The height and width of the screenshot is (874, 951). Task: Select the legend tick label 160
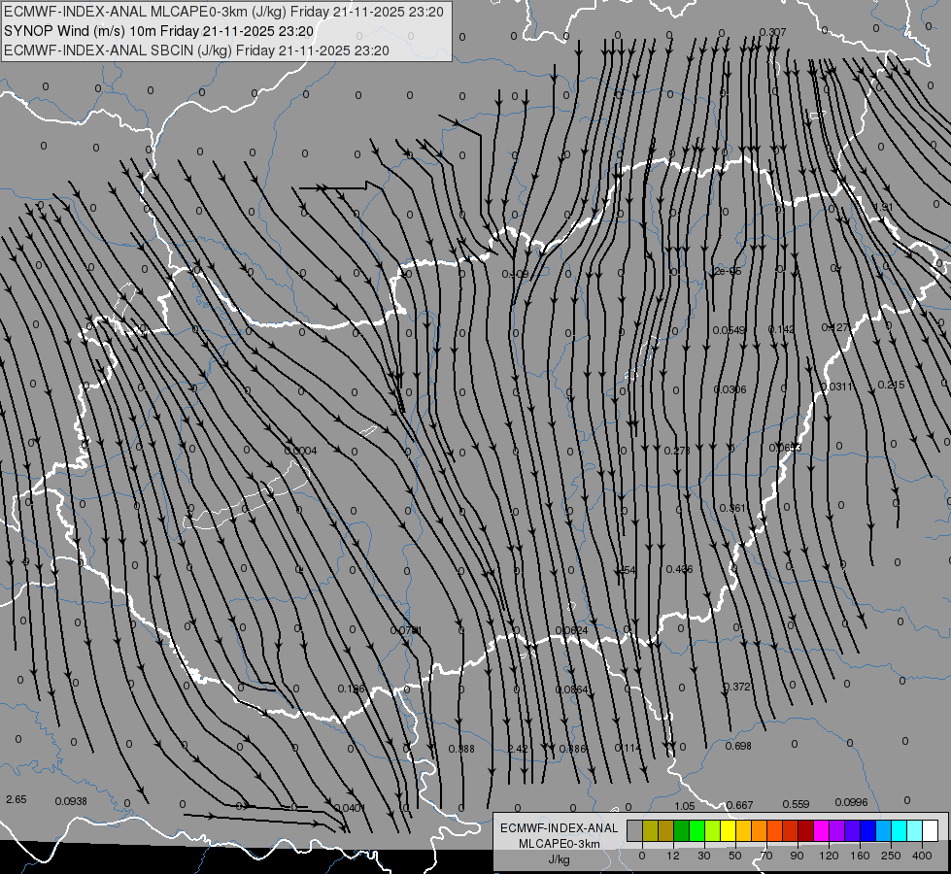point(860,856)
